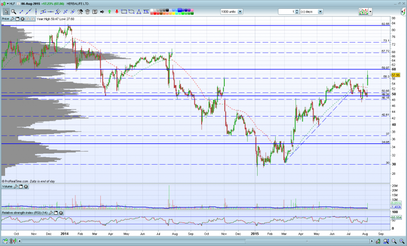Open the indicators chart button
The image size is (407, 246).
click(x=364, y=12)
